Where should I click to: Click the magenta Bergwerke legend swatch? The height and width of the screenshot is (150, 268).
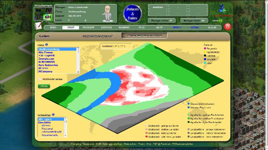[205, 48]
